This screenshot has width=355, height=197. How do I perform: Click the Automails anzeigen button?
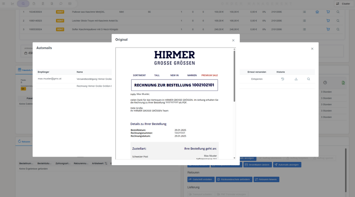287,164
